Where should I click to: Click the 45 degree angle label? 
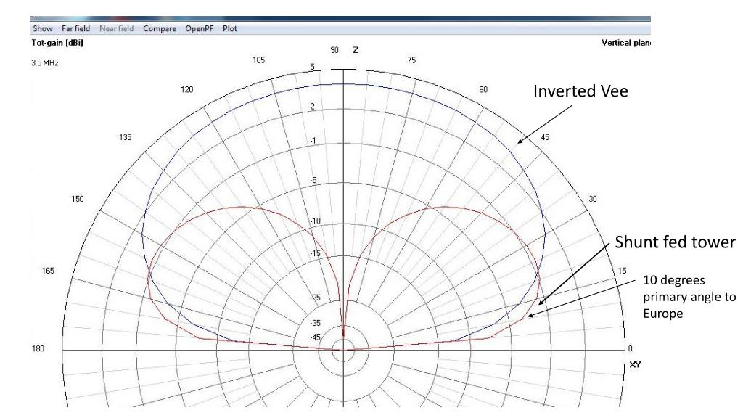click(x=546, y=137)
